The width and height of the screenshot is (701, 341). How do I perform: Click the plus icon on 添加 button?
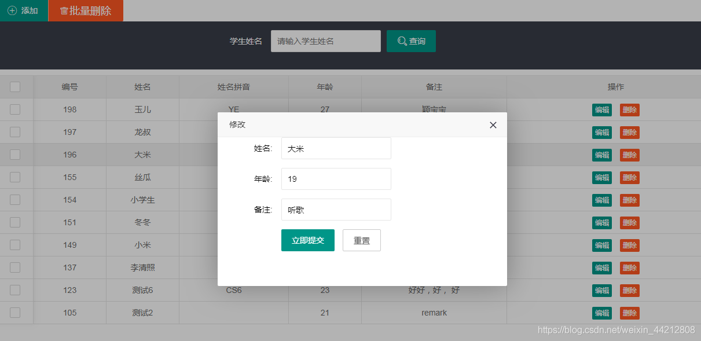tap(13, 10)
